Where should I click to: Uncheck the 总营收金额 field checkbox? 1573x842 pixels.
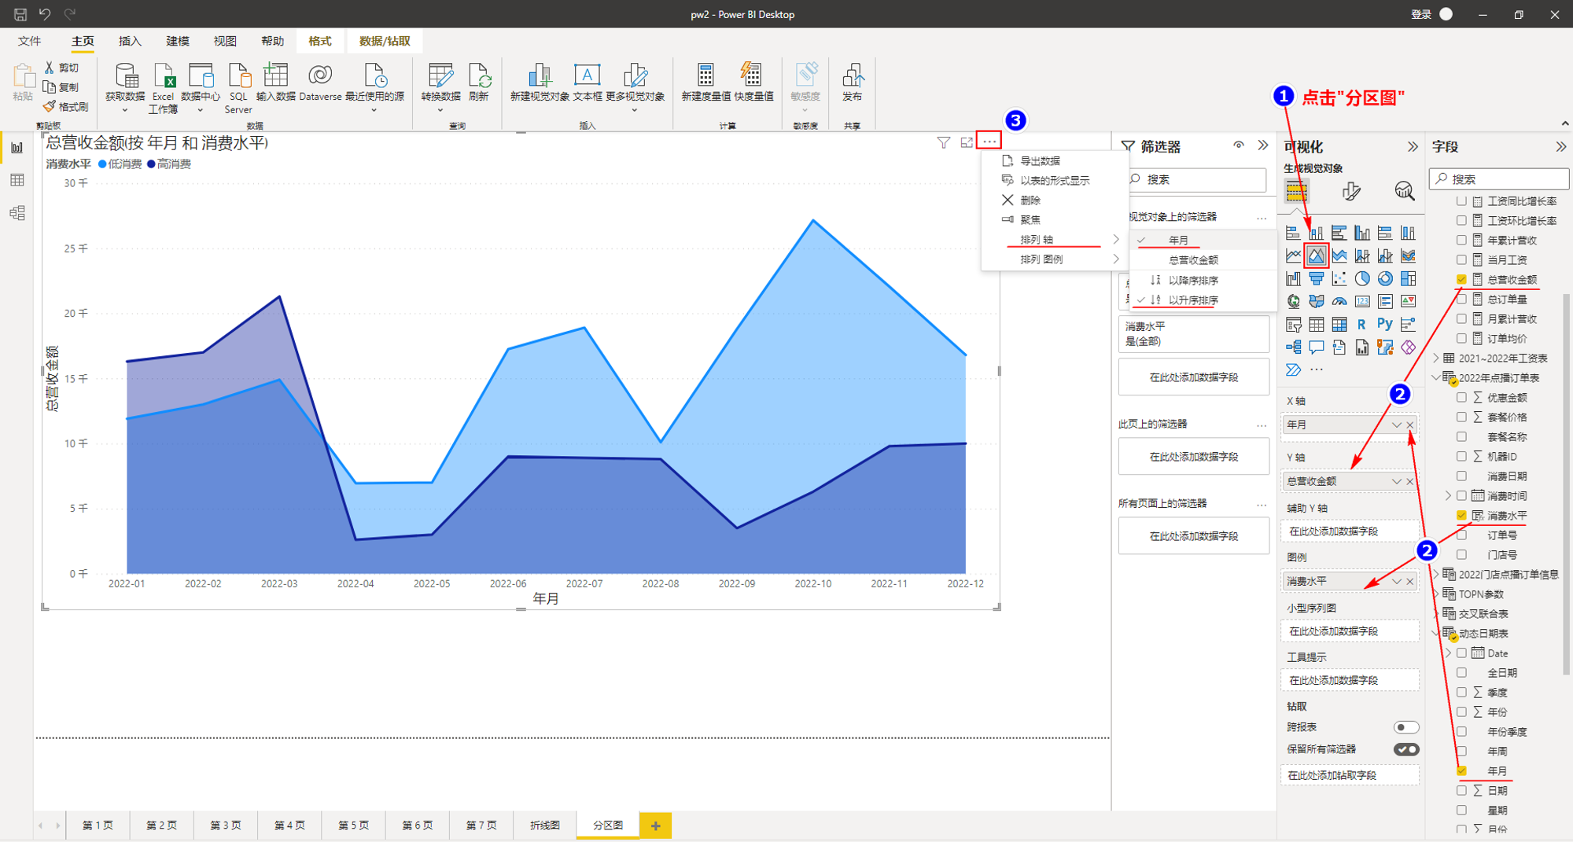click(1461, 279)
